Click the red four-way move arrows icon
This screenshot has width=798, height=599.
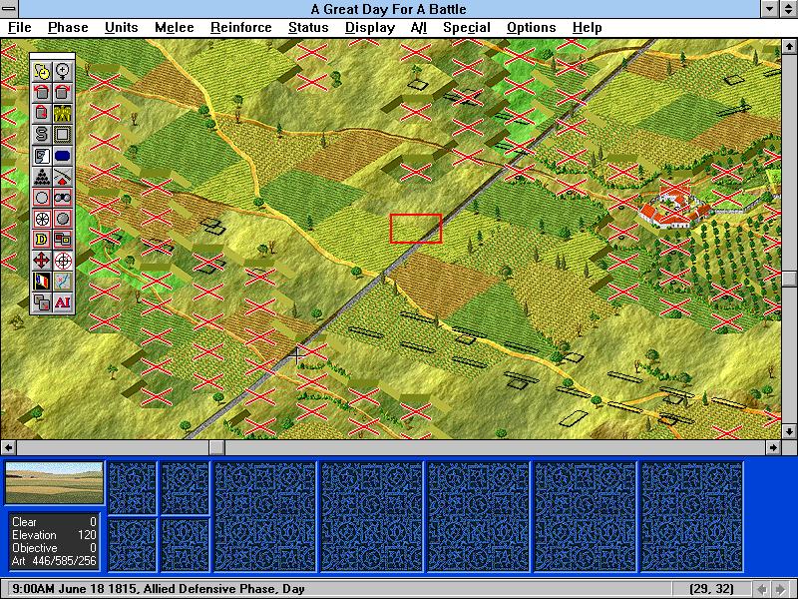pos(42,261)
